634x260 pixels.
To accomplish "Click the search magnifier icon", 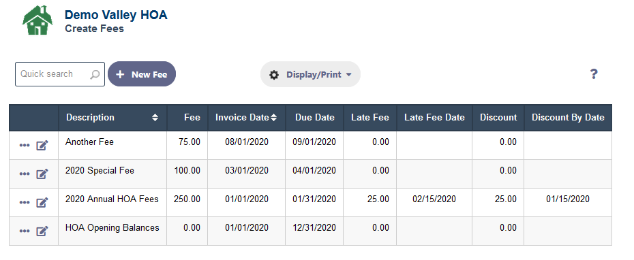I will click(x=95, y=74).
